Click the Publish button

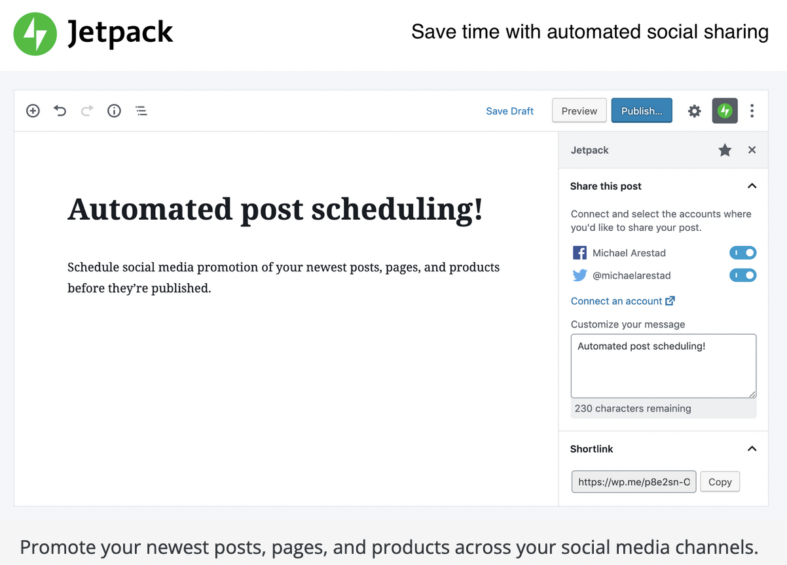(x=642, y=111)
